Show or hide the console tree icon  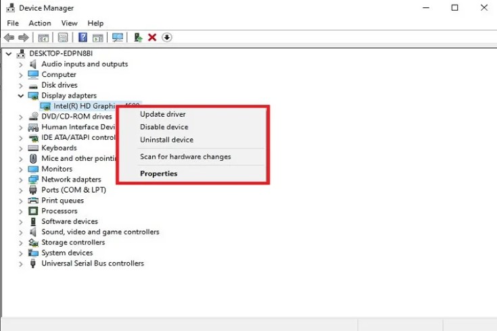click(x=43, y=38)
